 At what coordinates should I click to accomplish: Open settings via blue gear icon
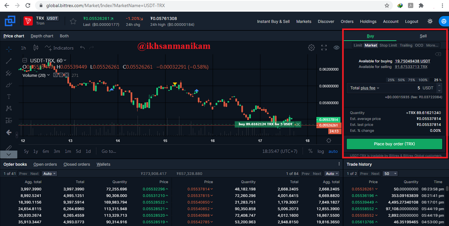click(x=444, y=21)
